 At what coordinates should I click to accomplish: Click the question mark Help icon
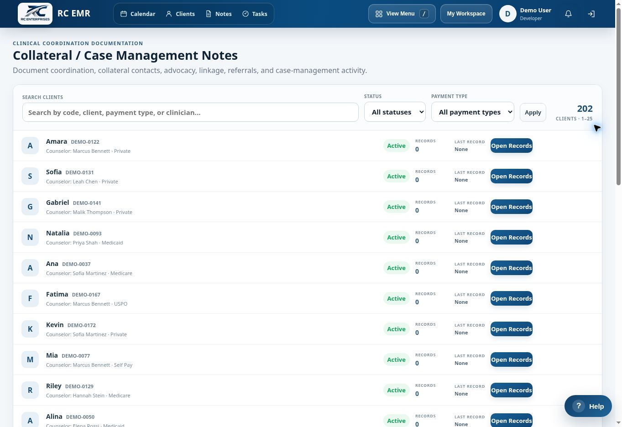coord(578,406)
